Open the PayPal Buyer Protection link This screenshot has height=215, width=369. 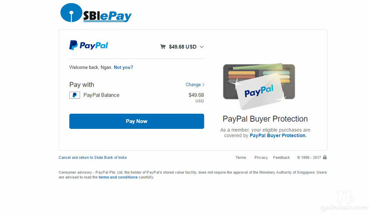278,135
